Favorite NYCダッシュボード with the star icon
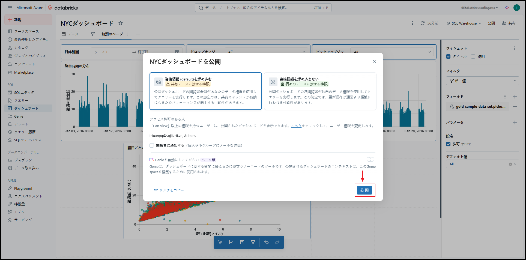This screenshot has height=260, width=526. click(121, 23)
